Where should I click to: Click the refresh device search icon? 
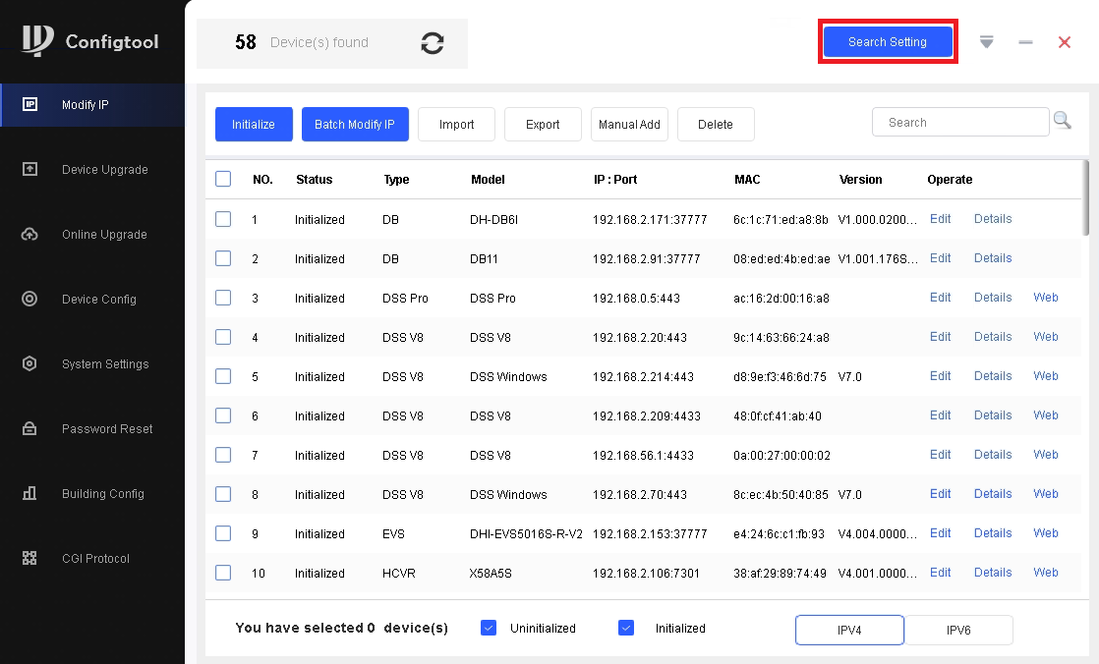coord(432,43)
